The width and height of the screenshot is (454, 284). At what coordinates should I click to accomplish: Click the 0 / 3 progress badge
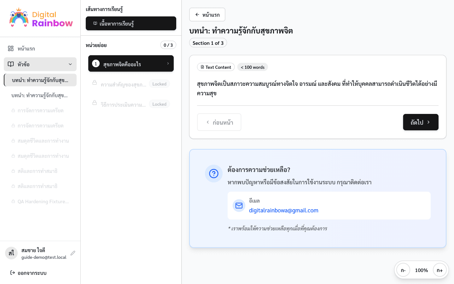(x=168, y=45)
